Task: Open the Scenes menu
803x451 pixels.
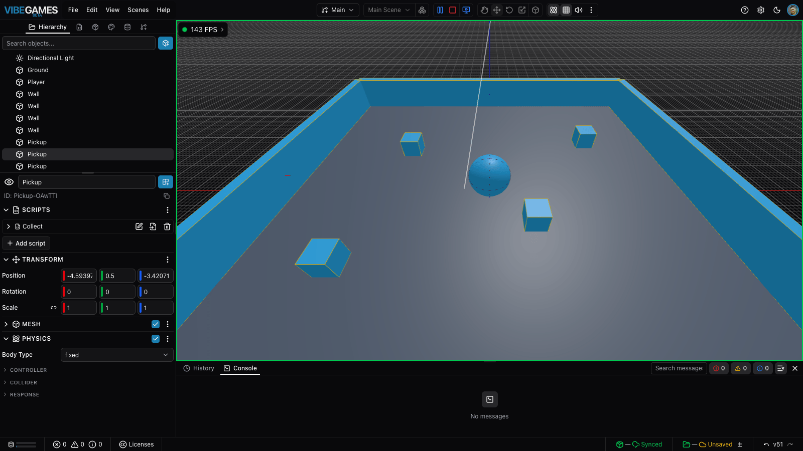Action: coord(138,10)
